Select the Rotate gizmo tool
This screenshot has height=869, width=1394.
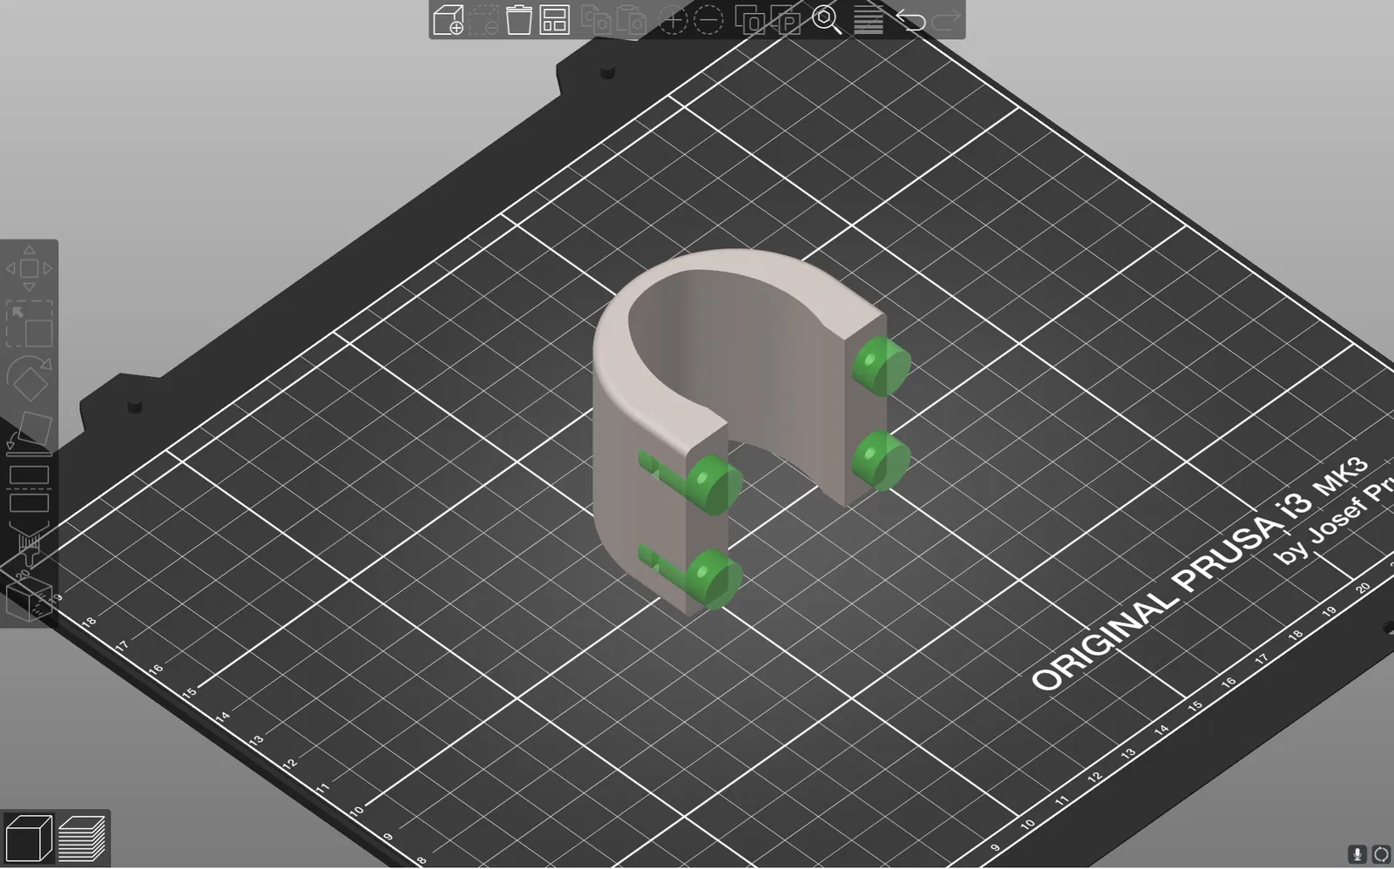tap(29, 379)
